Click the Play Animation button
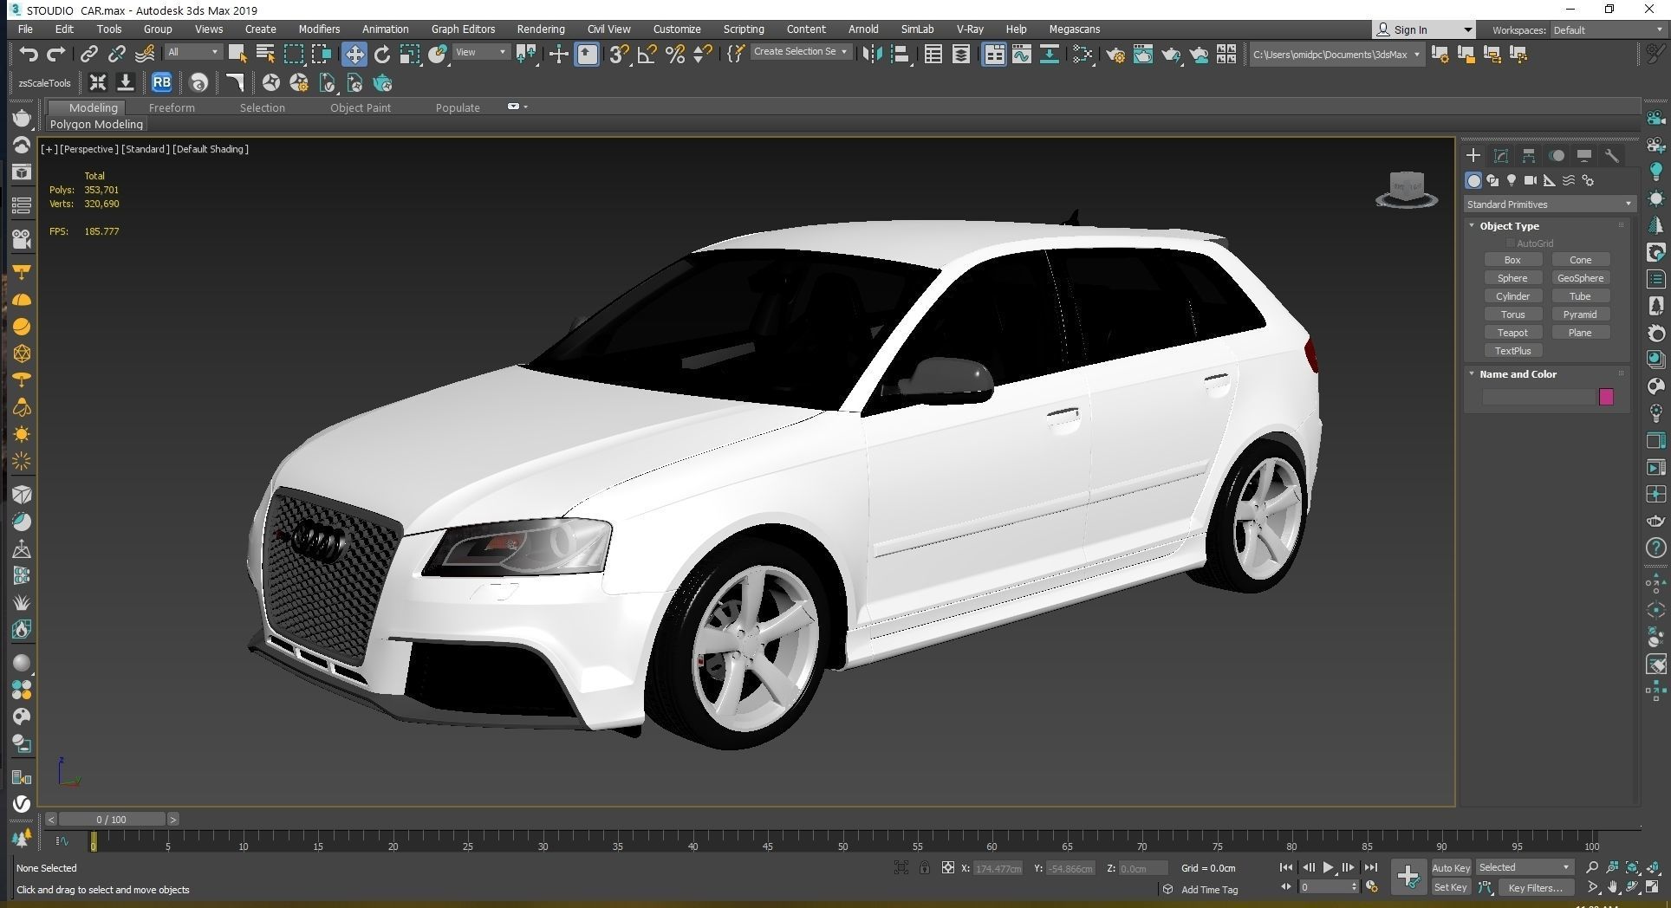Image resolution: width=1671 pixels, height=908 pixels. [x=1328, y=867]
